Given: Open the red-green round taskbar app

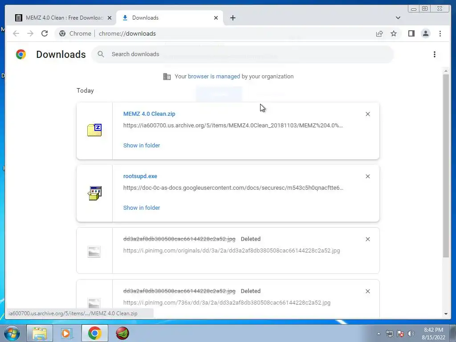Looking at the screenshot, I should click(122, 334).
